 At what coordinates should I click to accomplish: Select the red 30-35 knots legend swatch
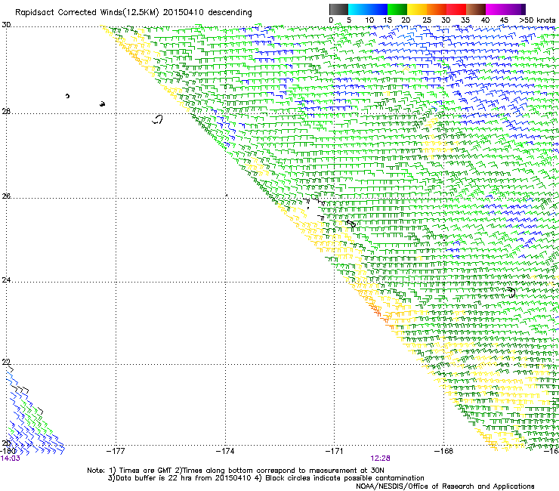456,9
